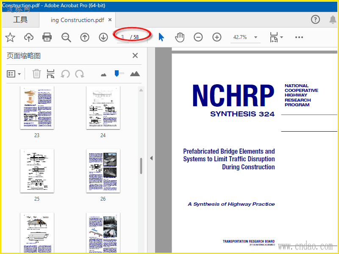Zoom out with the minus button
Viewport: 339px width, 254px height.
pyautogui.click(x=198, y=37)
